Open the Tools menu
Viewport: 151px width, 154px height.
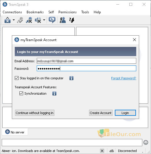click(85, 12)
